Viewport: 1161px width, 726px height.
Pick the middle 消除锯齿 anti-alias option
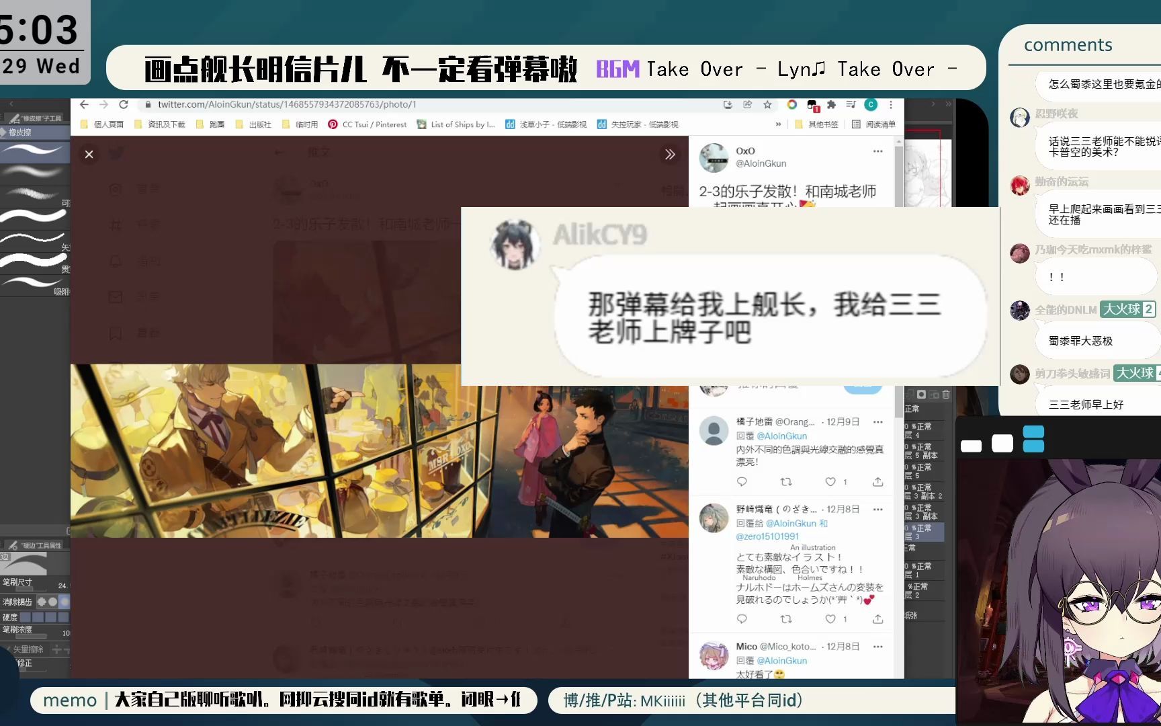point(53,602)
